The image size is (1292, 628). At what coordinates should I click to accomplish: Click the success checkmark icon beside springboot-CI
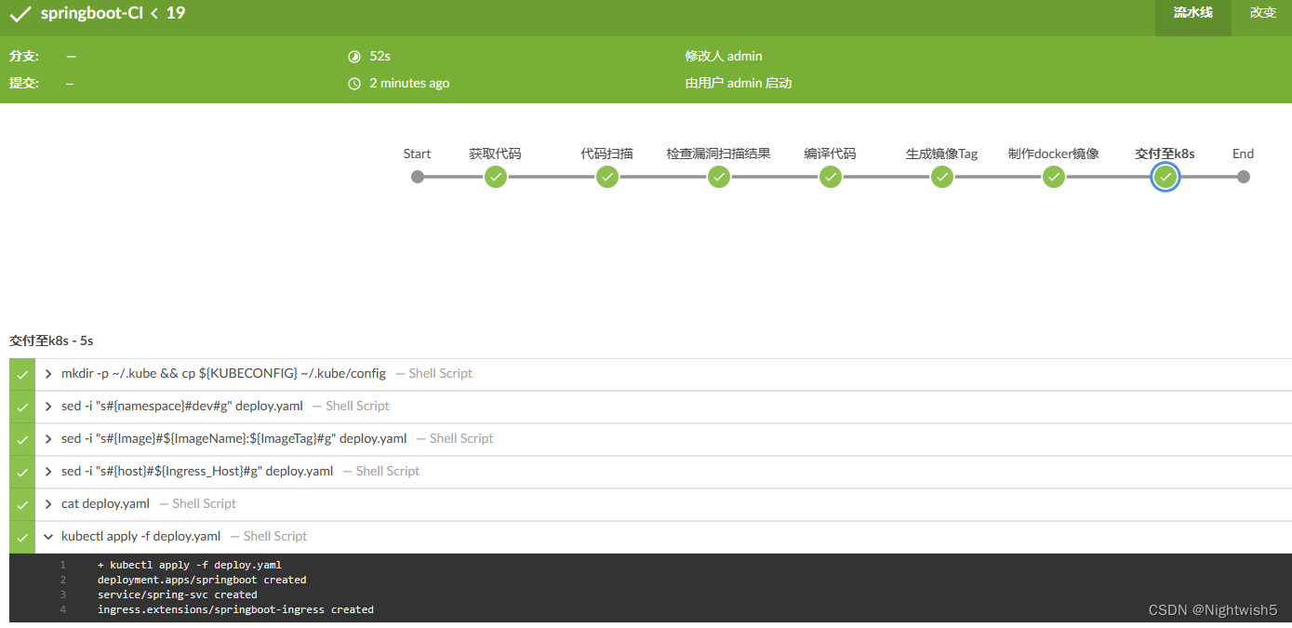point(20,14)
